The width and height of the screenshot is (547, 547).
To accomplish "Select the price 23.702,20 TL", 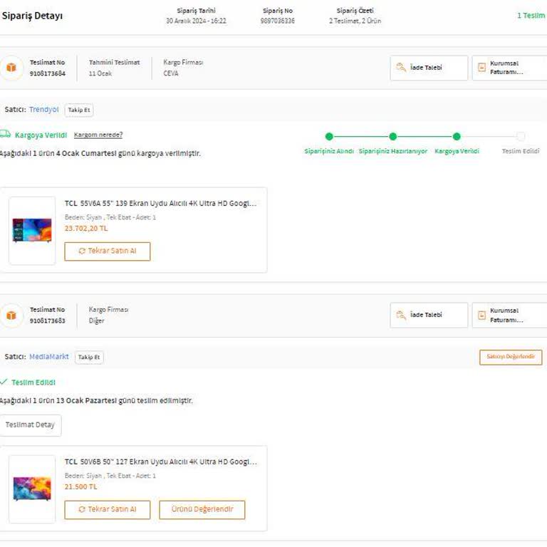I will click(86, 228).
